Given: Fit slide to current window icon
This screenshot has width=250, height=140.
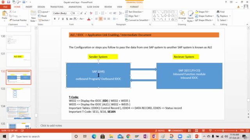Looking at the screenshot, I should click(x=247, y=131).
